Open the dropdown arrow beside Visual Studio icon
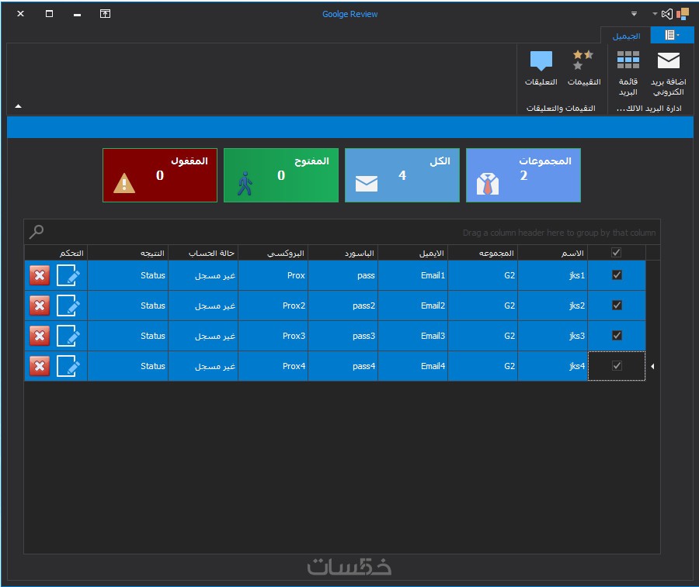699x587 pixels. pyautogui.click(x=655, y=14)
